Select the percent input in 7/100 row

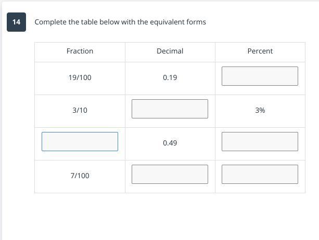(260, 174)
